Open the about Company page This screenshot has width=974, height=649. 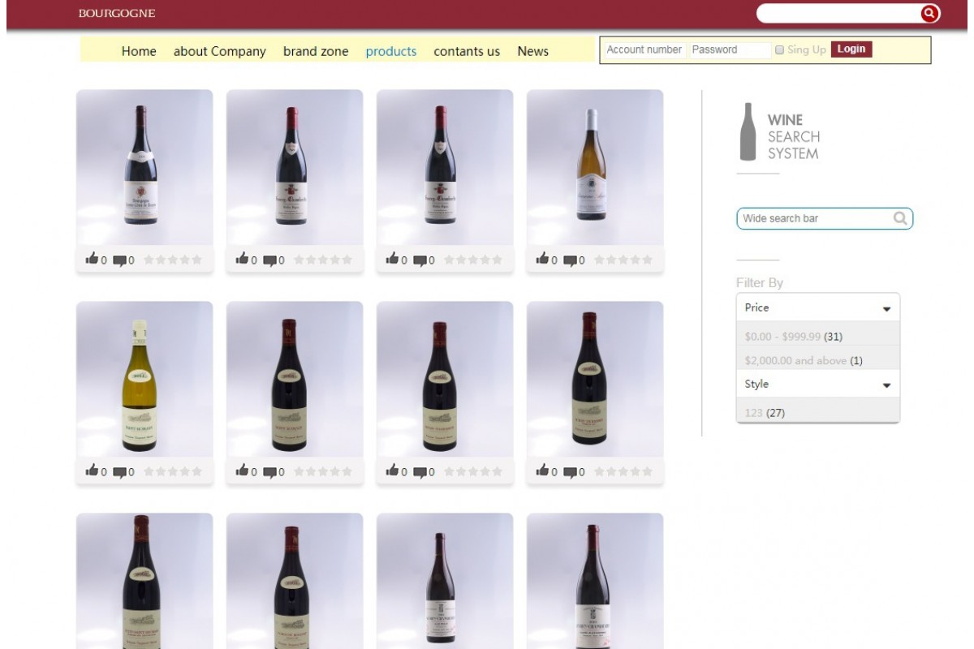click(220, 51)
